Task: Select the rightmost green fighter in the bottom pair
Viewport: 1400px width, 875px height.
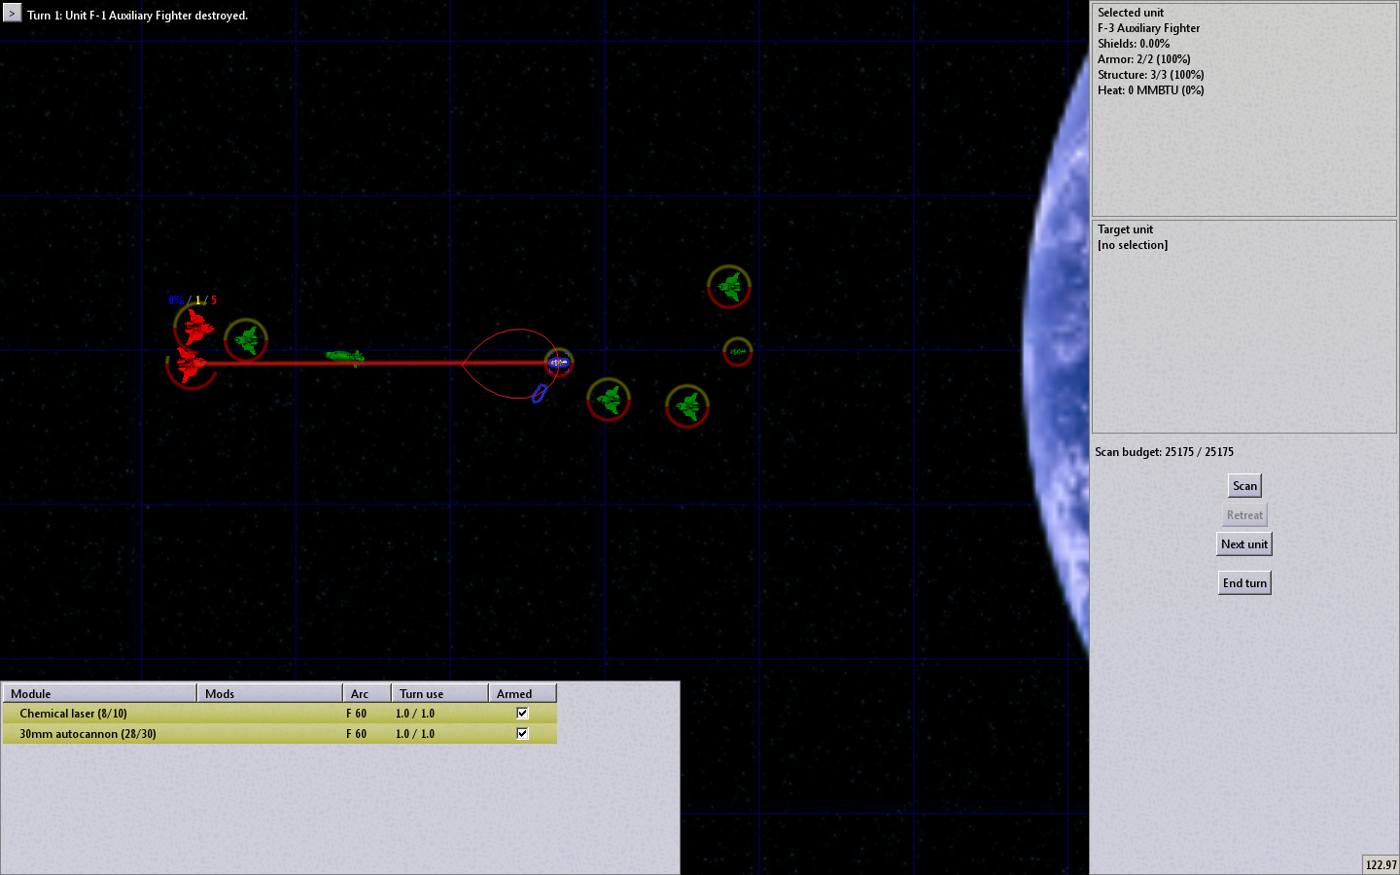Action: 687,405
